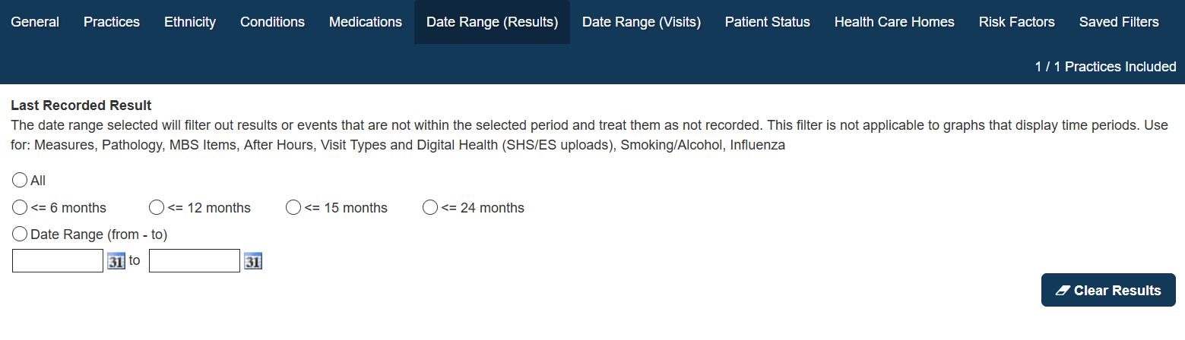Open the Health Care Homes tab
Image resolution: width=1185 pixels, height=340 pixels.
tap(895, 22)
